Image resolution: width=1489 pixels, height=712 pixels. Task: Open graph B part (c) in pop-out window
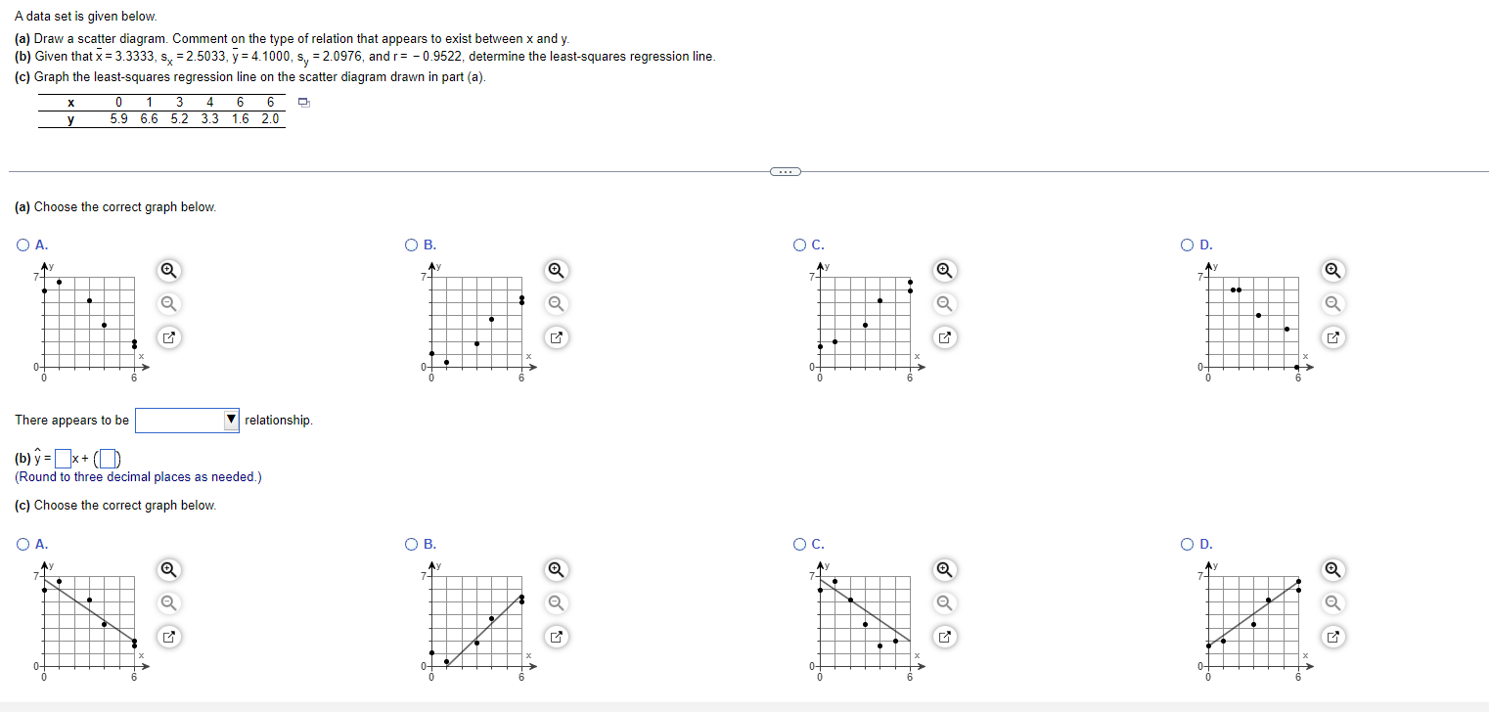[x=555, y=637]
